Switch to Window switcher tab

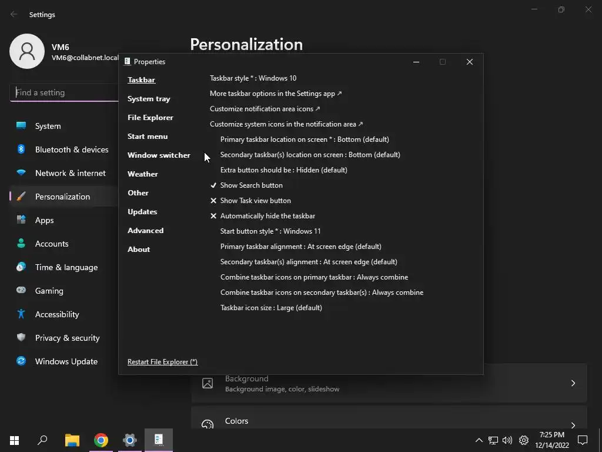pos(159,155)
